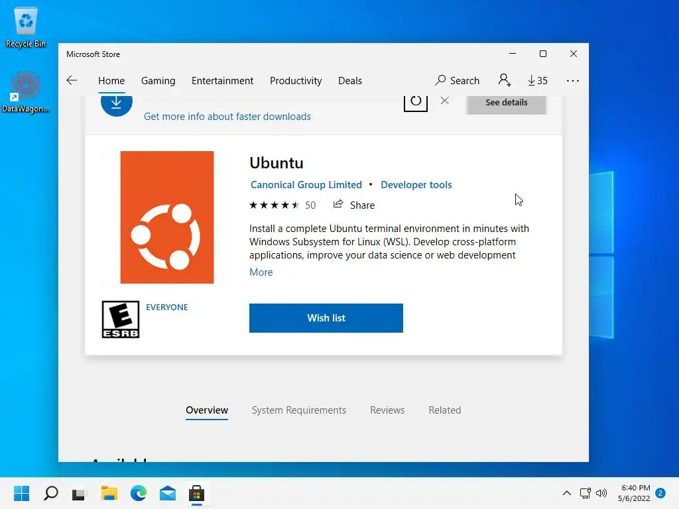The height and width of the screenshot is (509, 679).
Task: Click the See details button
Action: click(506, 104)
